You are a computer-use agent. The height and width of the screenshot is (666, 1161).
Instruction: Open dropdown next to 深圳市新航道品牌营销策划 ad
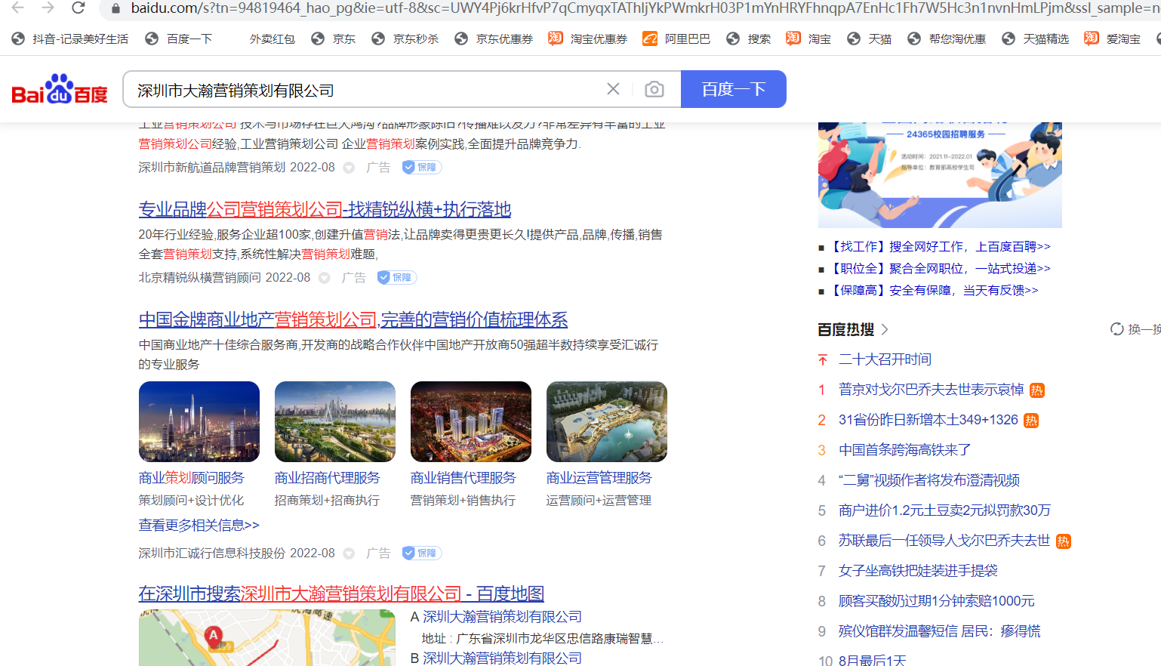point(349,168)
